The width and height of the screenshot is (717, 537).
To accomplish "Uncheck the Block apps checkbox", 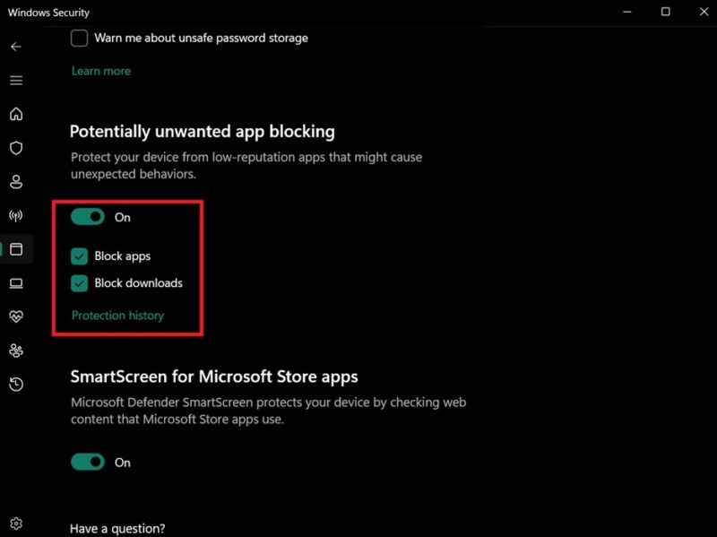I will click(x=79, y=256).
